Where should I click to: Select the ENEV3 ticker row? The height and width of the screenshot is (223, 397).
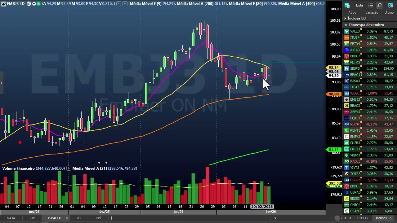click(x=370, y=137)
